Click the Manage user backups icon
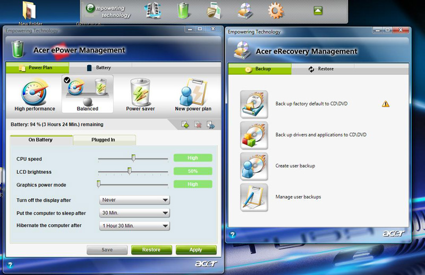 point(254,198)
